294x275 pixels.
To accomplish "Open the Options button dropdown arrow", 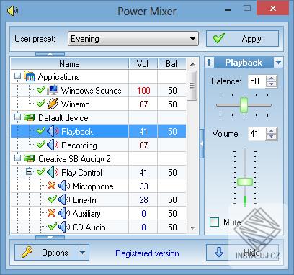I will [x=82, y=253].
